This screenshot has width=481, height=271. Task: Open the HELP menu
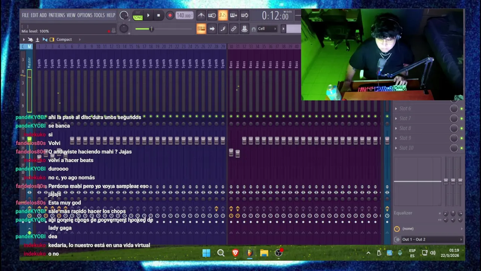111,15
